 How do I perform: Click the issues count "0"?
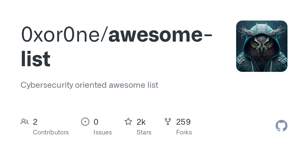[96, 122]
